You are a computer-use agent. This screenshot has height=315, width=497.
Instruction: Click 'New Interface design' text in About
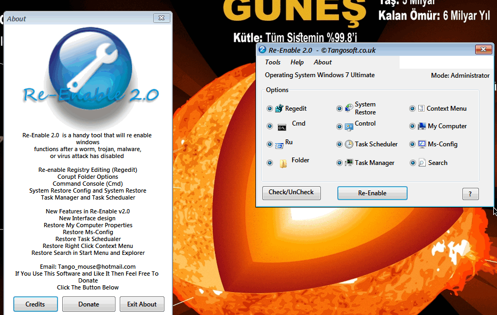[87, 218]
